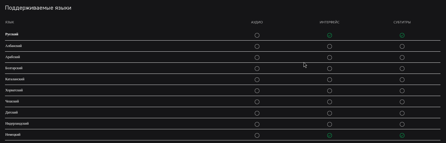Click the Russian interface green checkmark icon
Screen dimensions: 446x143
pyautogui.click(x=330, y=35)
